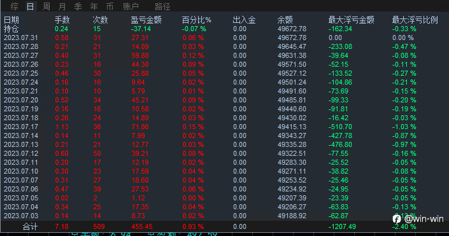Select the 2023.07.28 date row
449x236 pixels.
click(x=20, y=46)
